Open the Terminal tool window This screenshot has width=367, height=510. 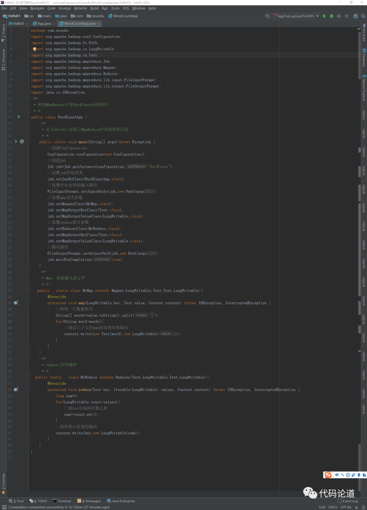point(62,501)
